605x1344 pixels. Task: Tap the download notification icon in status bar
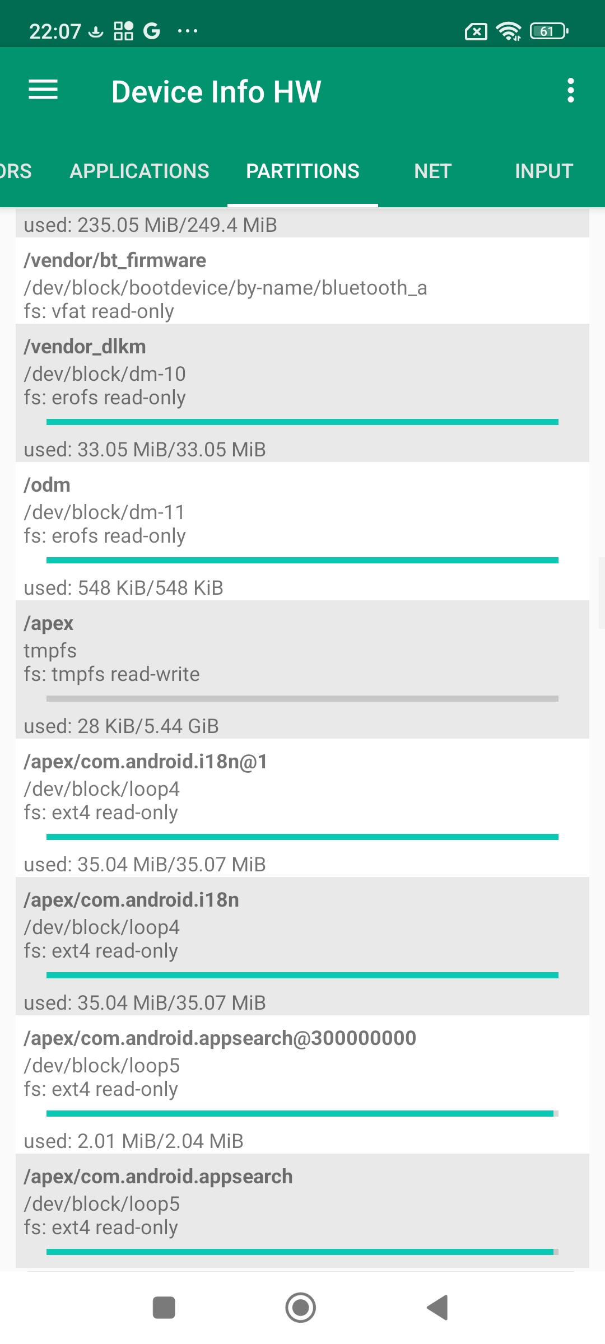96,31
